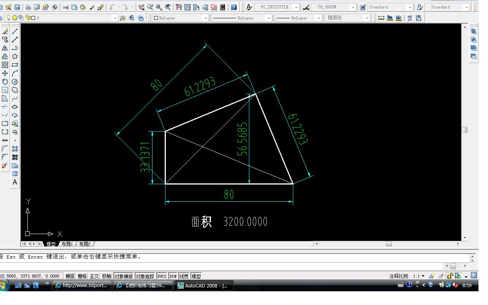Toggle 对象追踪 object snap tracking

pos(145,276)
